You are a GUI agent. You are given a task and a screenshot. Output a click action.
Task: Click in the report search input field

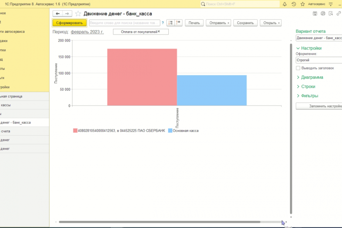(125, 23)
